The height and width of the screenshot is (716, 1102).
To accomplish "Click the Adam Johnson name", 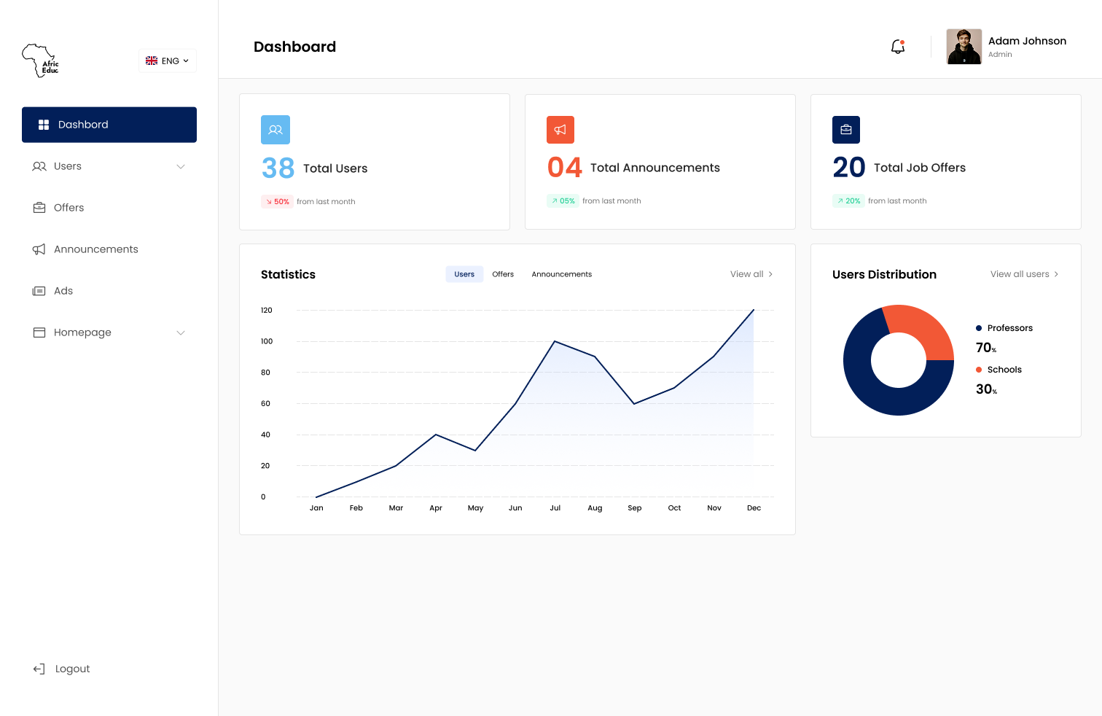I will (1028, 41).
